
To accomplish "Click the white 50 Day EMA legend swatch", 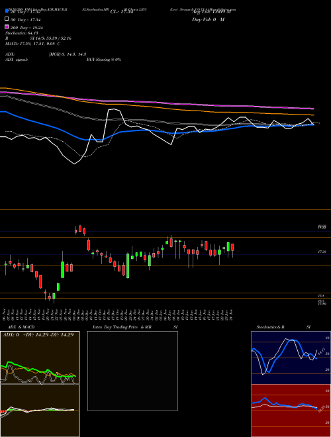I will pyautogui.click(x=7, y=19).
